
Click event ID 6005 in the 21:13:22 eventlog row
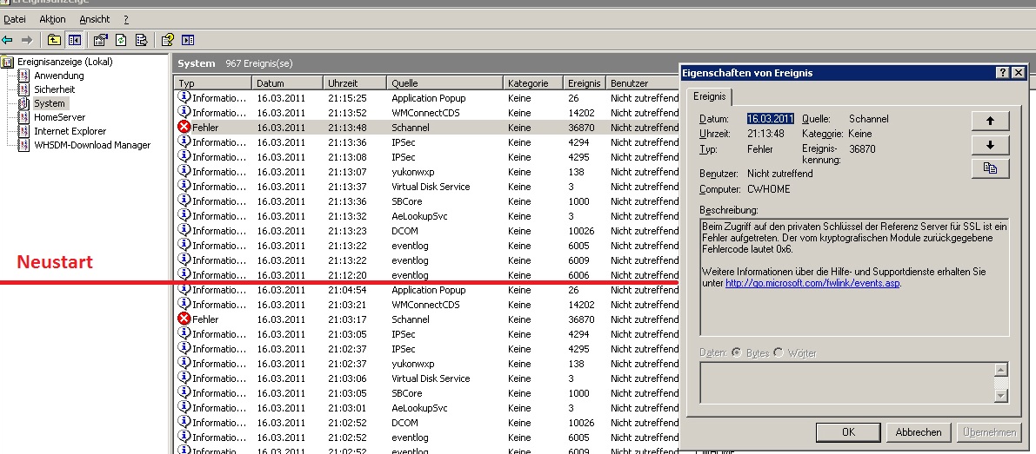578,245
